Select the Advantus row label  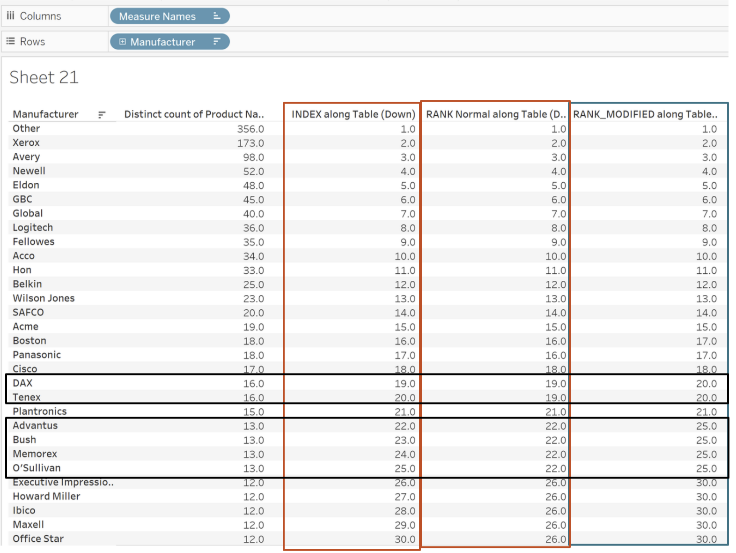(35, 426)
